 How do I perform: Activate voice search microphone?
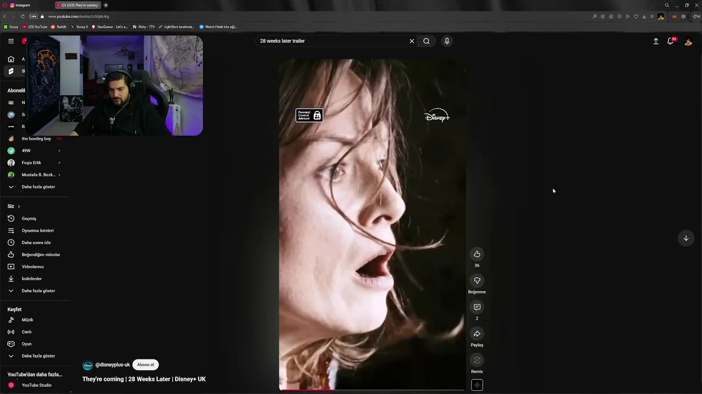447,41
